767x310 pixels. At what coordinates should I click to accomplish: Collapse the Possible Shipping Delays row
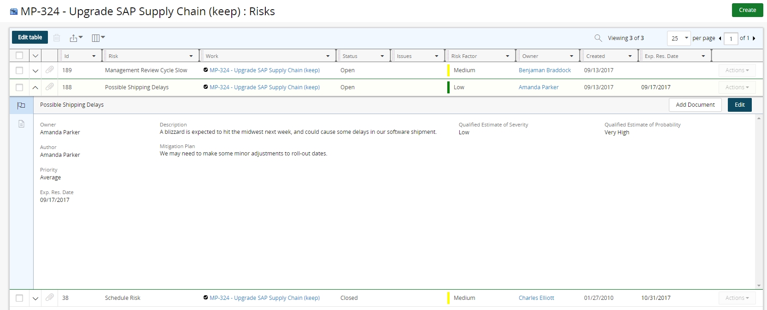pos(35,87)
